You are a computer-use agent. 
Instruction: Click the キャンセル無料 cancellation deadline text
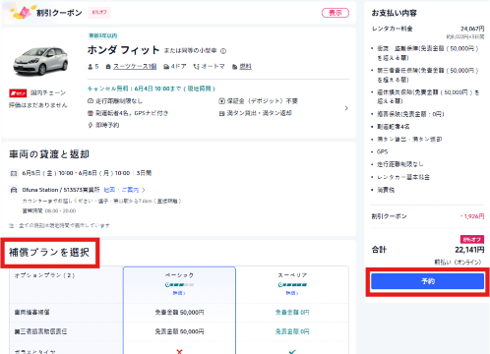point(152,88)
